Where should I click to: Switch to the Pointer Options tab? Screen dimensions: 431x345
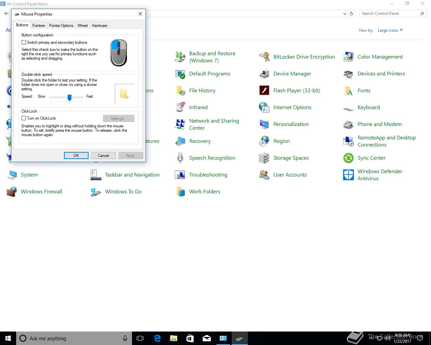point(61,26)
